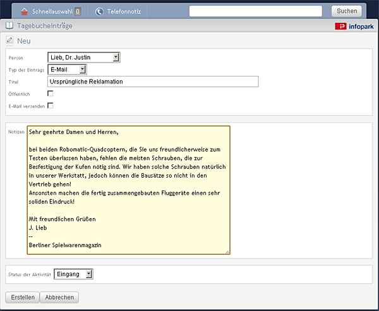The width and height of the screenshot is (379, 311).
Task: Click the Tagebucheinträge book icon
Action: tap(9, 25)
